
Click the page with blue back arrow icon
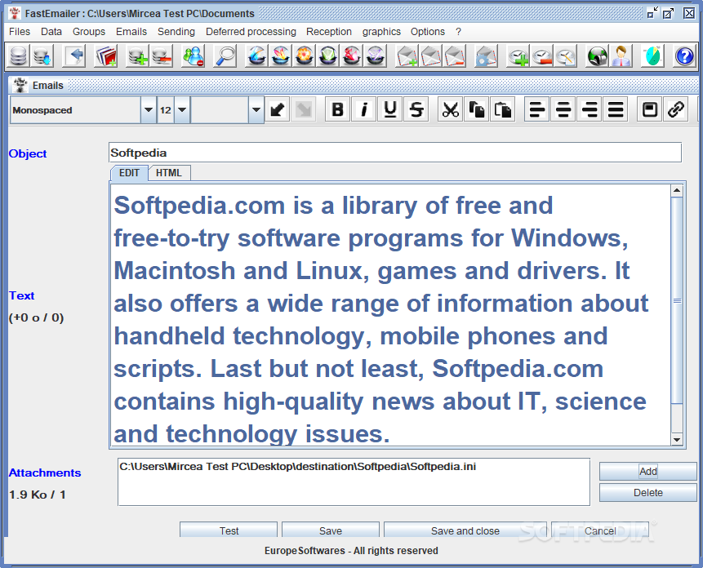tap(74, 56)
